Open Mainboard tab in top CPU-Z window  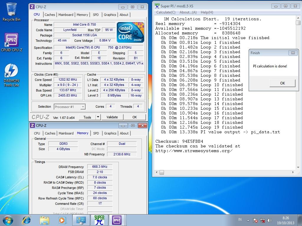pos(66,15)
